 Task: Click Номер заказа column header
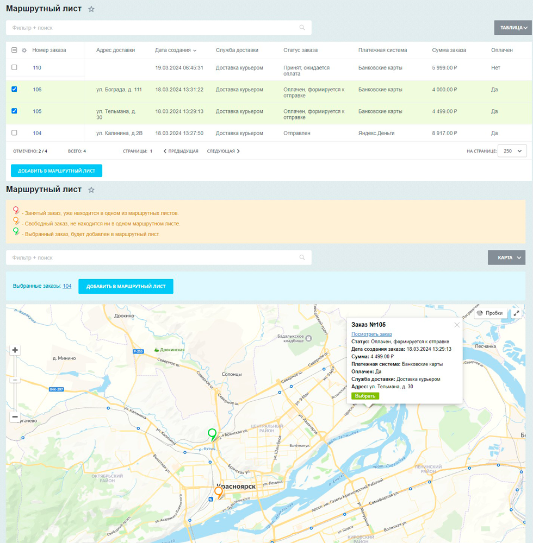coord(49,50)
